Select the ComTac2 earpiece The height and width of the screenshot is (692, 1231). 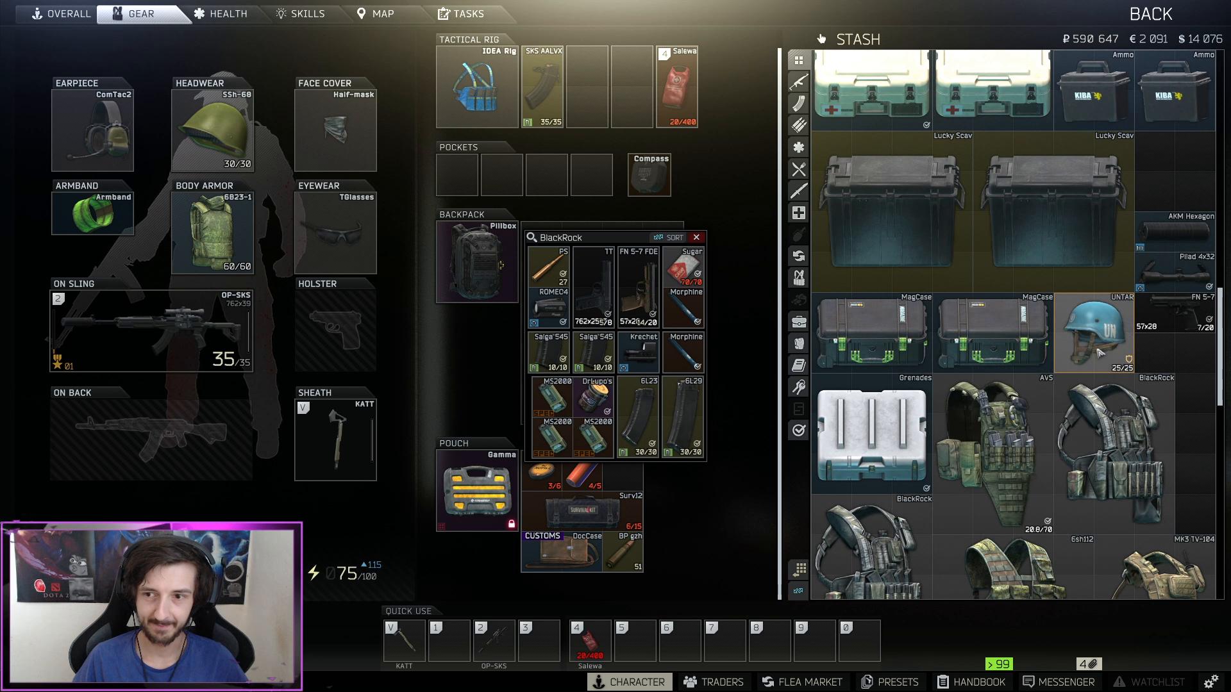[x=92, y=130]
